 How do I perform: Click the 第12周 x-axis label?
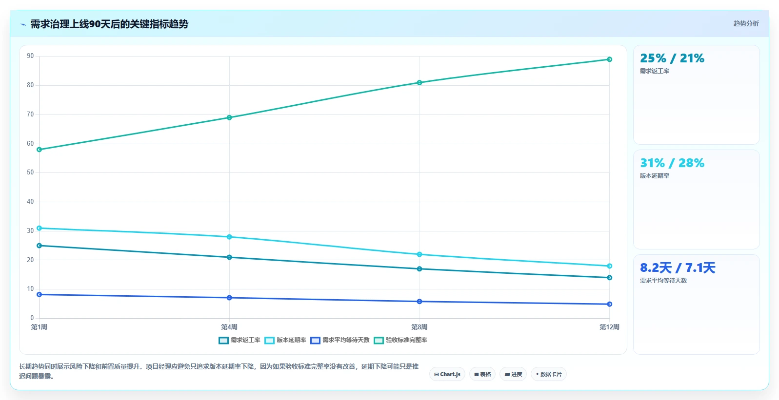pos(610,327)
